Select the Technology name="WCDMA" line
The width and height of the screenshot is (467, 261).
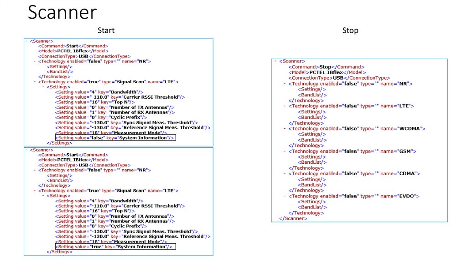tap(357, 129)
